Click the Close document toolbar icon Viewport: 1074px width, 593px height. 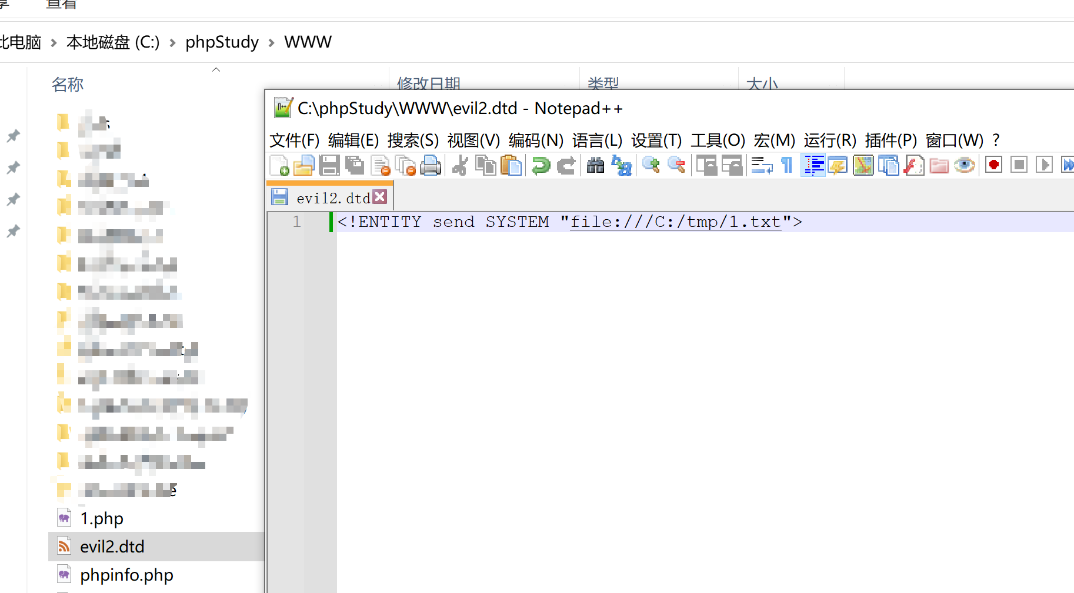[381, 166]
